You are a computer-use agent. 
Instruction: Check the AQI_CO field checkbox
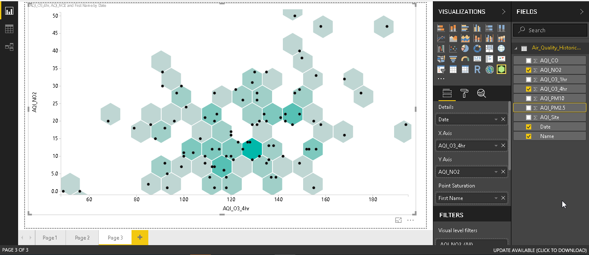click(529, 61)
